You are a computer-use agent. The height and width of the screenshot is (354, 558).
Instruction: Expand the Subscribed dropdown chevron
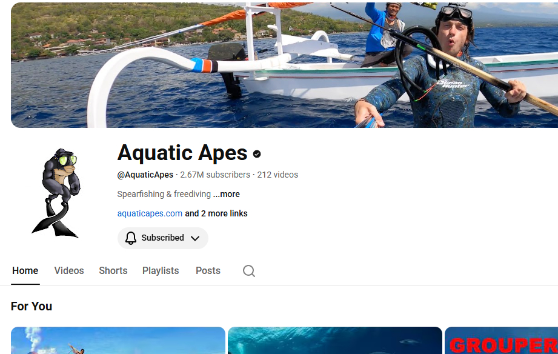tap(195, 238)
